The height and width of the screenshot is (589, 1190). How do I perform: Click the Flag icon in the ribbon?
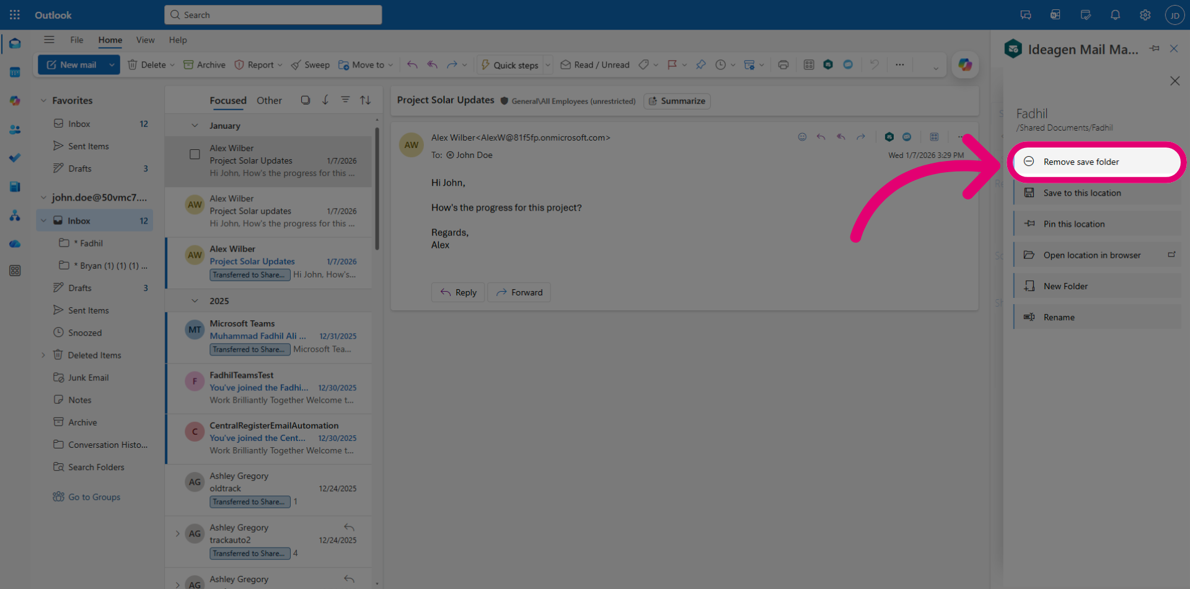[672, 64]
